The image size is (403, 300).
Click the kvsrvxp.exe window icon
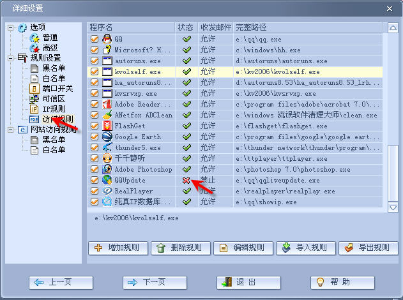107,93
